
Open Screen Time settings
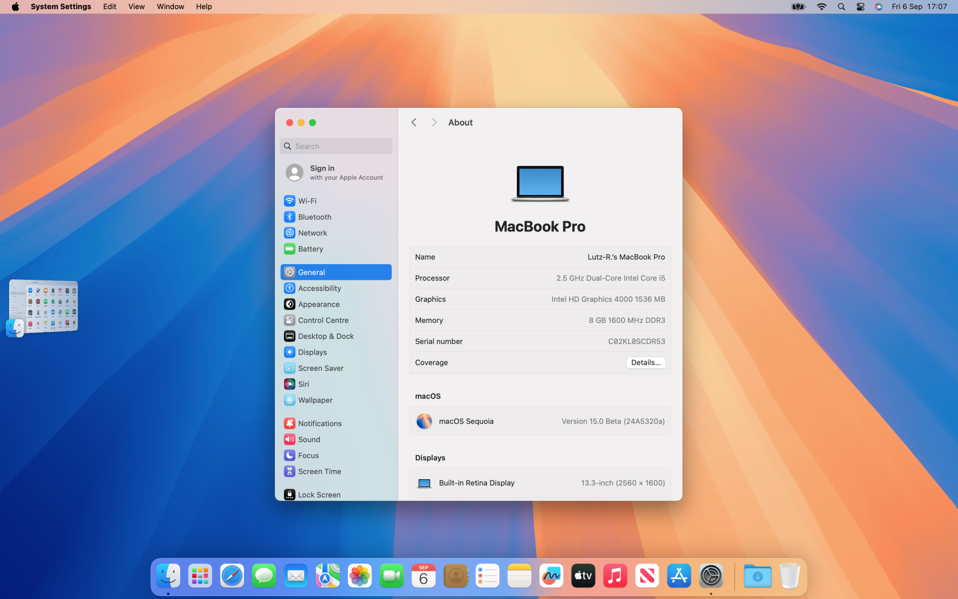(x=336, y=472)
